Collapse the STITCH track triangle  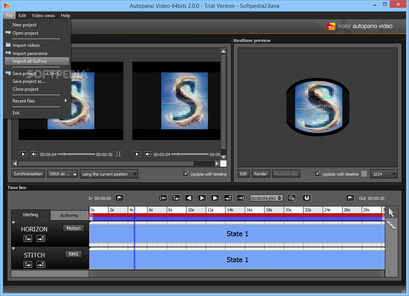(13, 249)
